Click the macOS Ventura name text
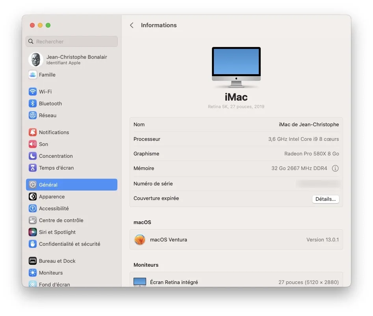Image resolution: width=373 pixels, height=316 pixels. click(x=169, y=239)
